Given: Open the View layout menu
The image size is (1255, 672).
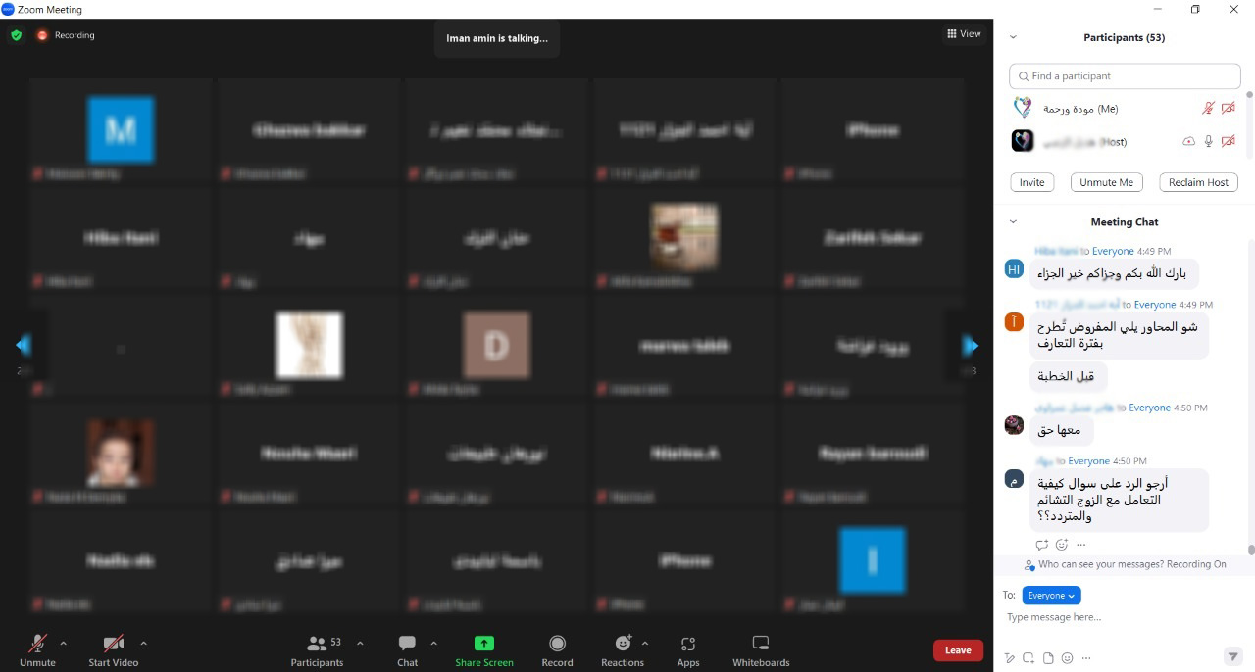Looking at the screenshot, I should tap(963, 34).
